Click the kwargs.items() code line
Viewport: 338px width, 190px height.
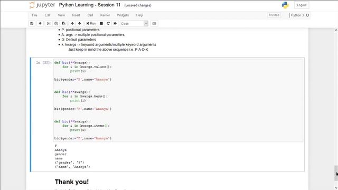point(86,126)
